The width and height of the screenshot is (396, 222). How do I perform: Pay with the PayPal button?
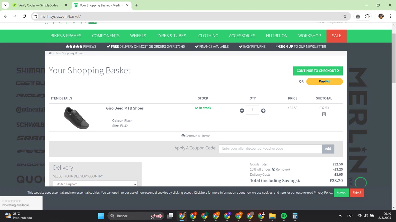pyautogui.click(x=324, y=82)
